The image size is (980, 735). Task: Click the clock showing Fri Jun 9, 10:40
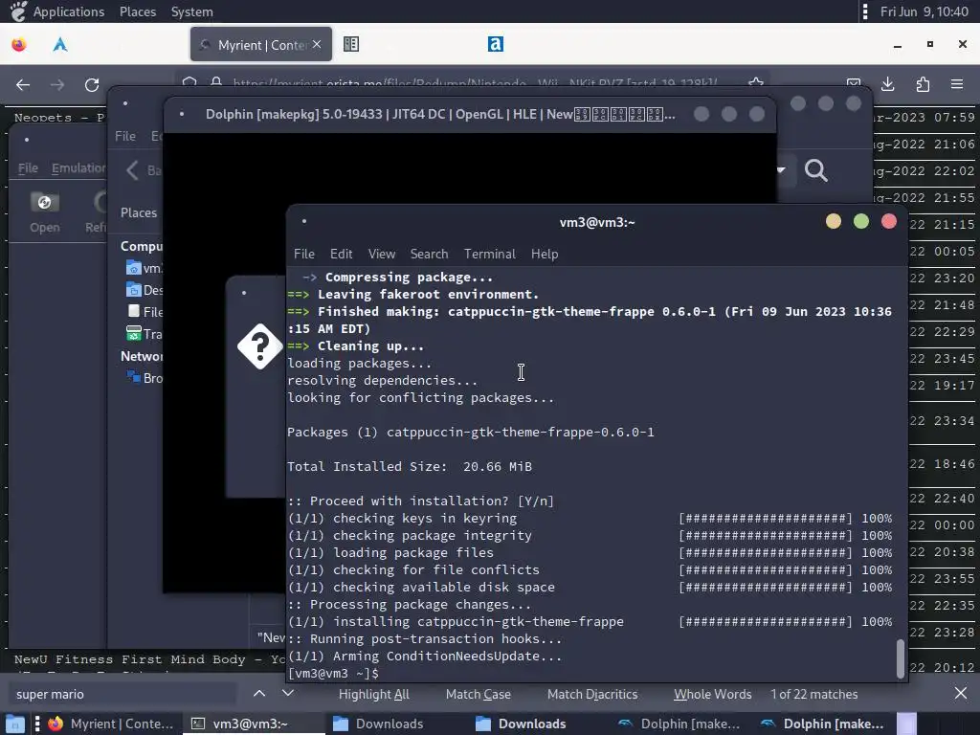924,11
